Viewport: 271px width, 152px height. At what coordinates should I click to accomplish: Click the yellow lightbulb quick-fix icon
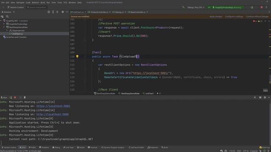pyautogui.click(x=77, y=56)
